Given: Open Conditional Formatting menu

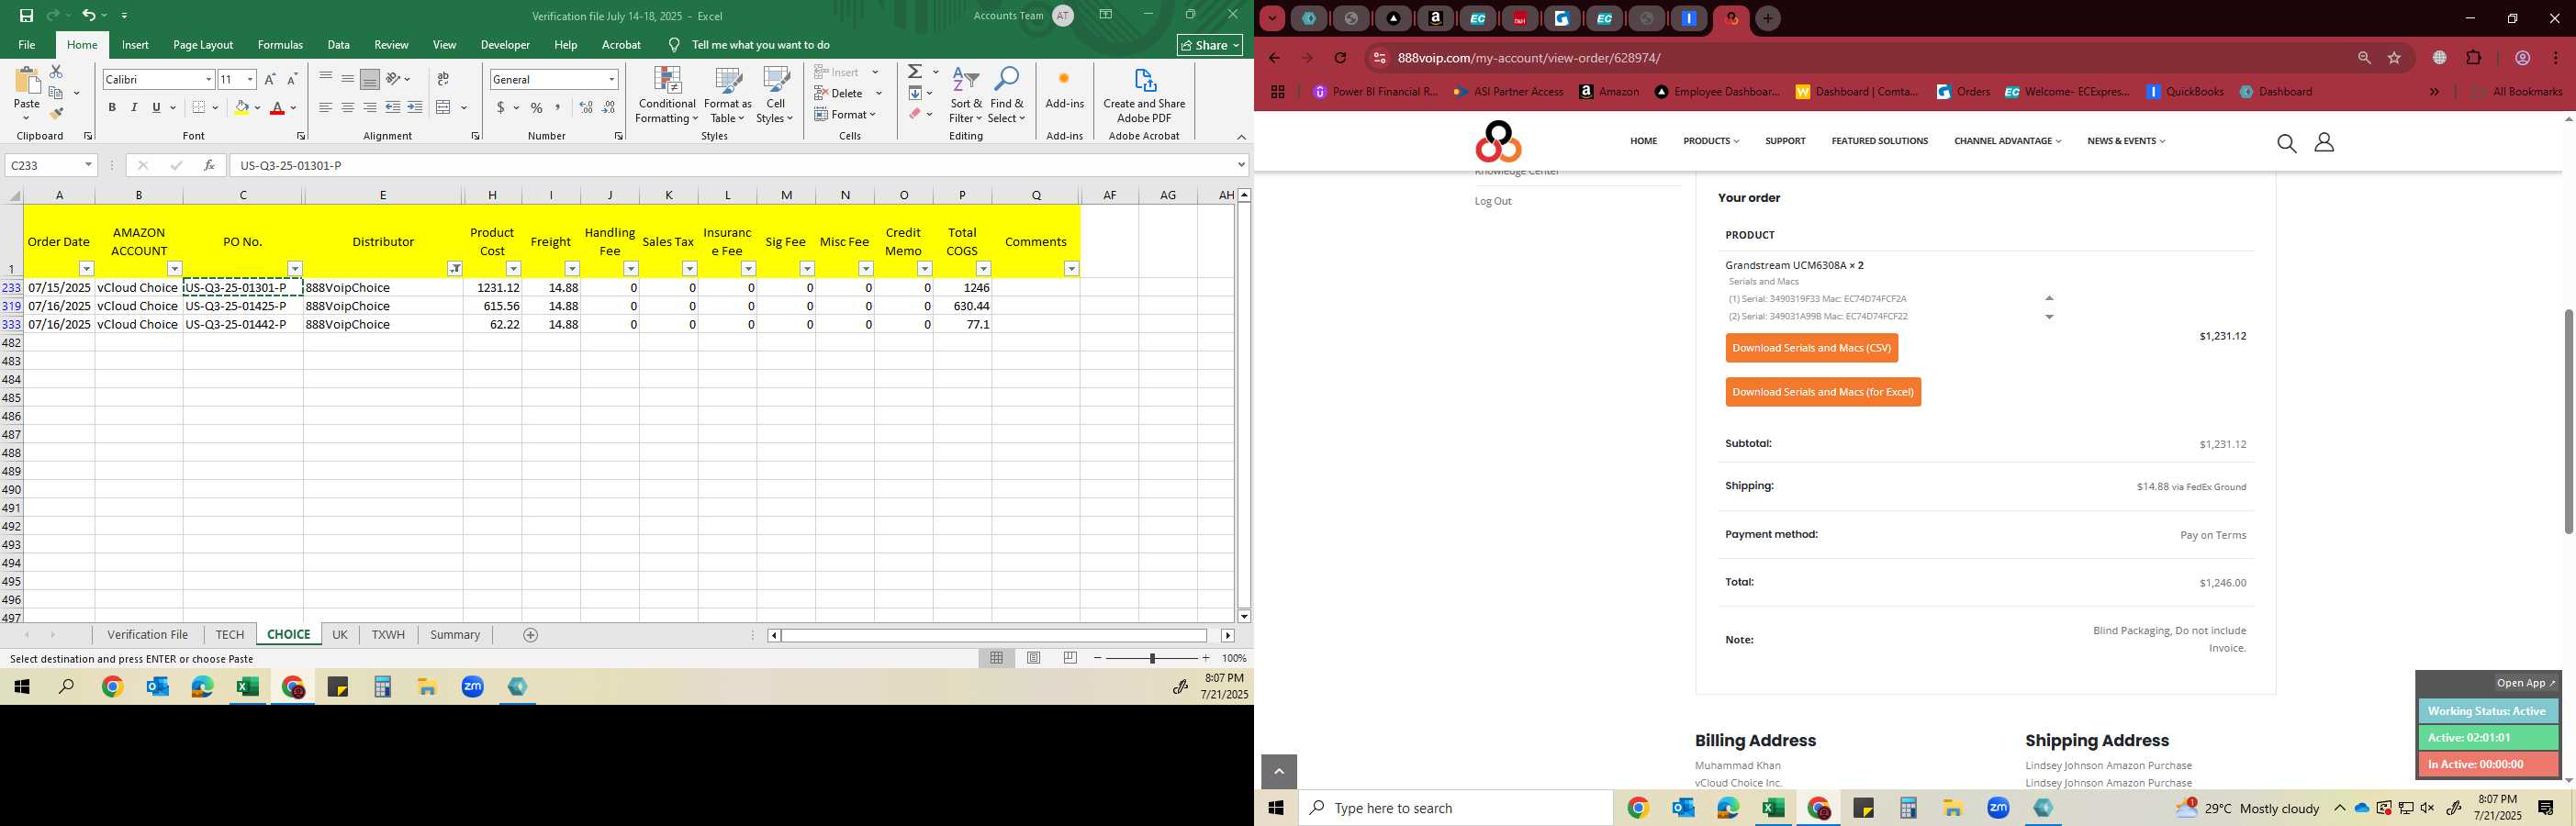Looking at the screenshot, I should pyautogui.click(x=667, y=96).
